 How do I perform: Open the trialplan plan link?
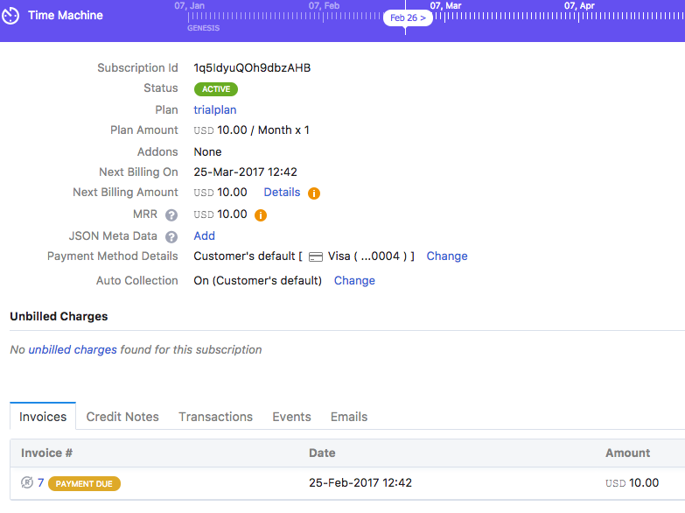[214, 109]
